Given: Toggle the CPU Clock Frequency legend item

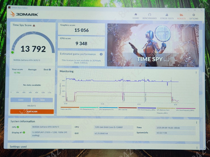Looking at the screenshot, I should pyautogui.click(x=147, y=109).
